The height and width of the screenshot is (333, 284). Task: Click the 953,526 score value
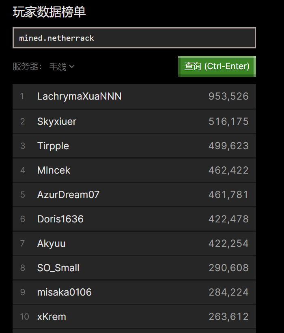(x=228, y=96)
